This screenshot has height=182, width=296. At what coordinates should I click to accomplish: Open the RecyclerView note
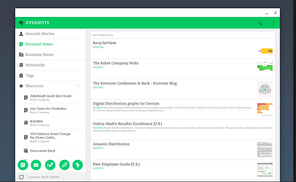click(182, 49)
